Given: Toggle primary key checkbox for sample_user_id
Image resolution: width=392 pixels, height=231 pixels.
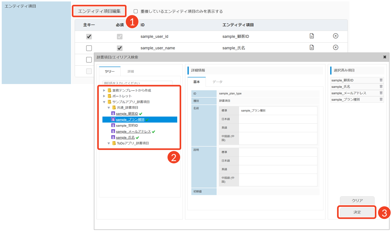Looking at the screenshot, I should (89, 37).
